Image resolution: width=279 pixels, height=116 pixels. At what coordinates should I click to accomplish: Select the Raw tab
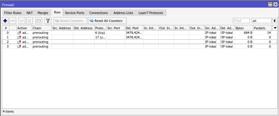point(57,13)
